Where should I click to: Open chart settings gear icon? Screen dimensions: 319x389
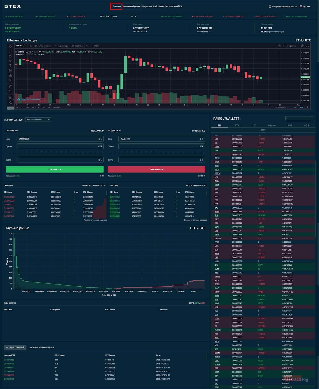[x=302, y=46]
